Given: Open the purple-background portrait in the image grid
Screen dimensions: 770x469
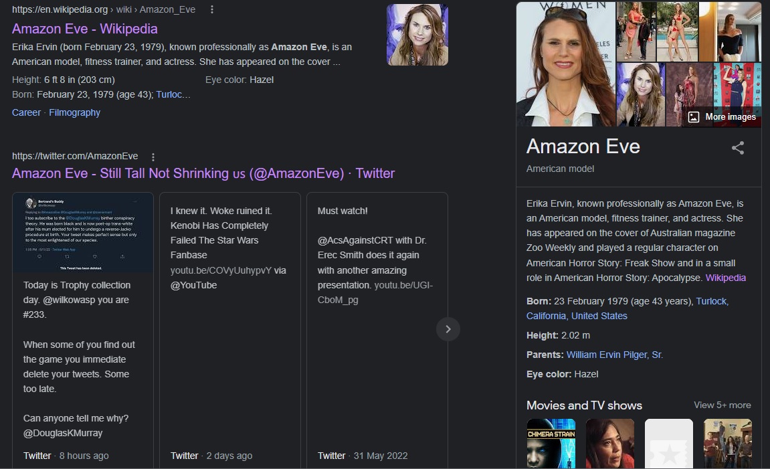Looking at the screenshot, I should pyautogui.click(x=640, y=94).
